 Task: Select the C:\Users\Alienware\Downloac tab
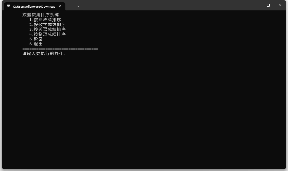[34, 6]
